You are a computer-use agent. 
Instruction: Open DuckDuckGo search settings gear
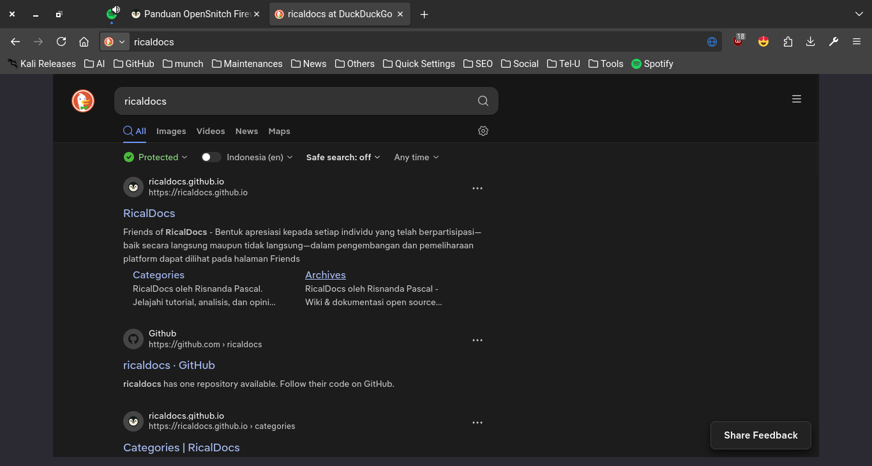pos(483,131)
